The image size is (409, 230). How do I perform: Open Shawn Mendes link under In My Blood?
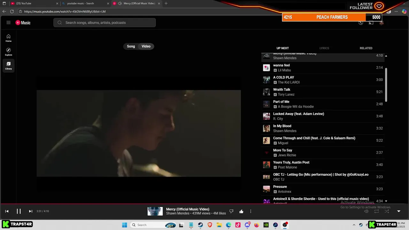pyautogui.click(x=285, y=131)
